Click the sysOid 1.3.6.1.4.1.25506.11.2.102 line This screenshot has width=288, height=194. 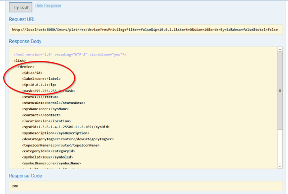66,127
